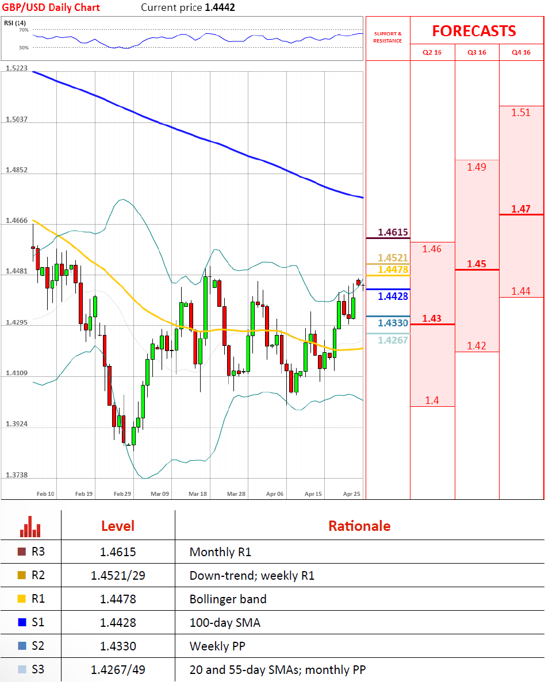Click the GBP/USD Daily Chart title
The height and width of the screenshot is (682, 545).
(x=51, y=7)
